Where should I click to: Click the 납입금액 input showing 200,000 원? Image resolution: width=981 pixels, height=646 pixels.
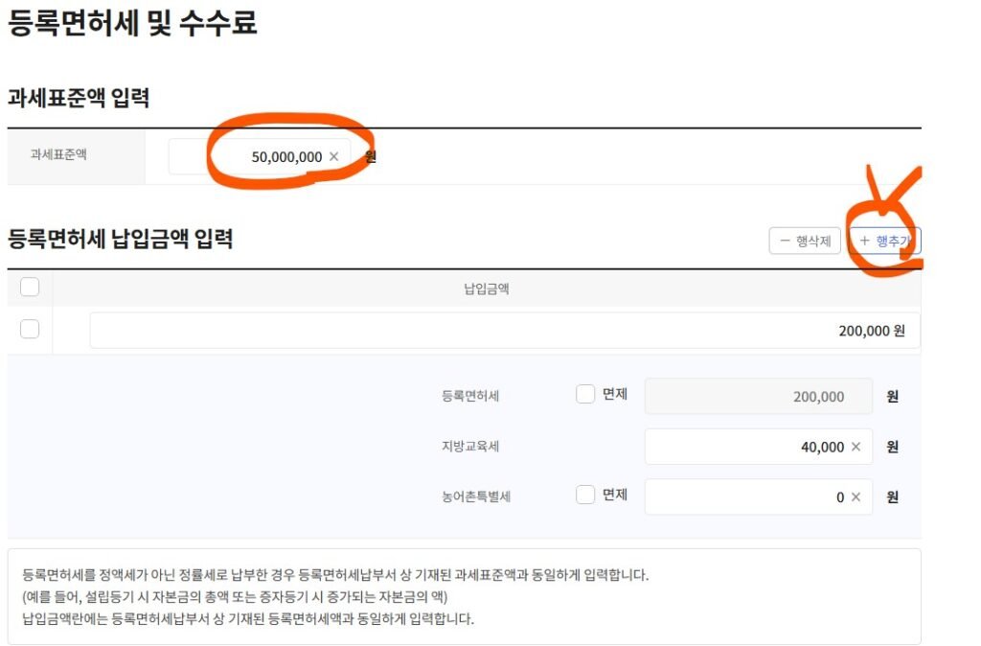[x=505, y=330]
